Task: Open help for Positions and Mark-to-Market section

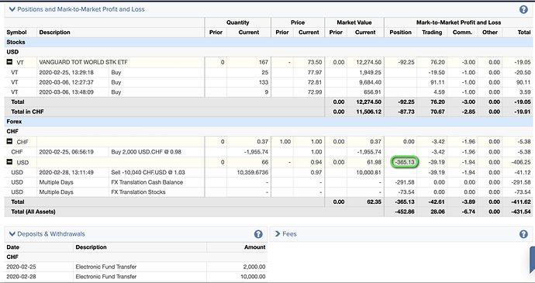Action: point(523,9)
